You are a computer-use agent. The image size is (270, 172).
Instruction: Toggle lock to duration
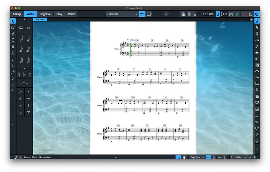pos(13,47)
